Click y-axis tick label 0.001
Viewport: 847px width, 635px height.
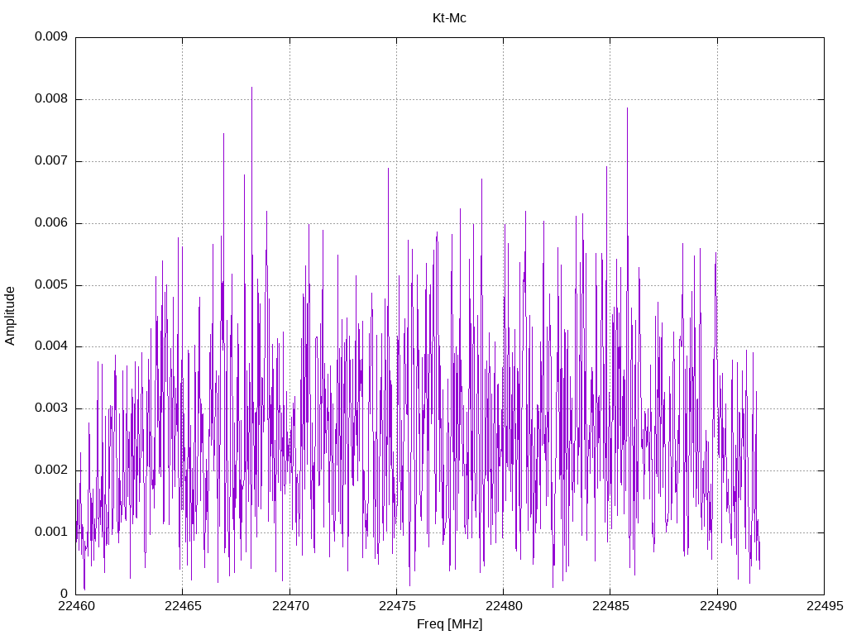click(x=51, y=532)
